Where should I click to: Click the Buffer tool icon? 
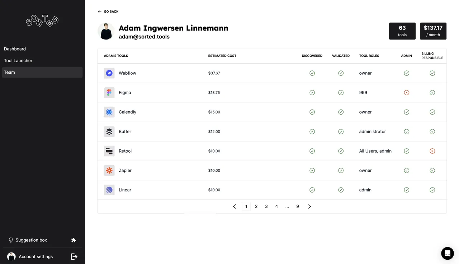(109, 131)
